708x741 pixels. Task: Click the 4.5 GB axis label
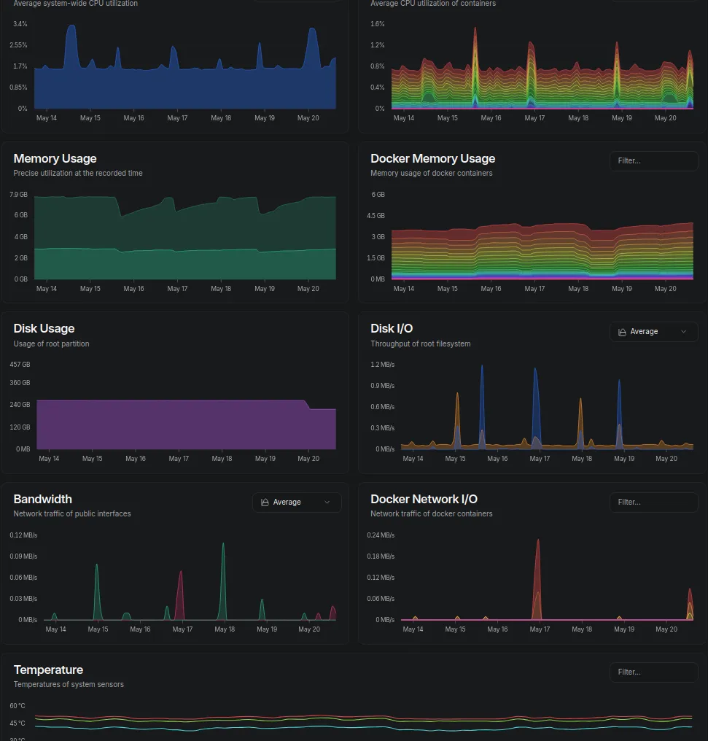point(376,216)
